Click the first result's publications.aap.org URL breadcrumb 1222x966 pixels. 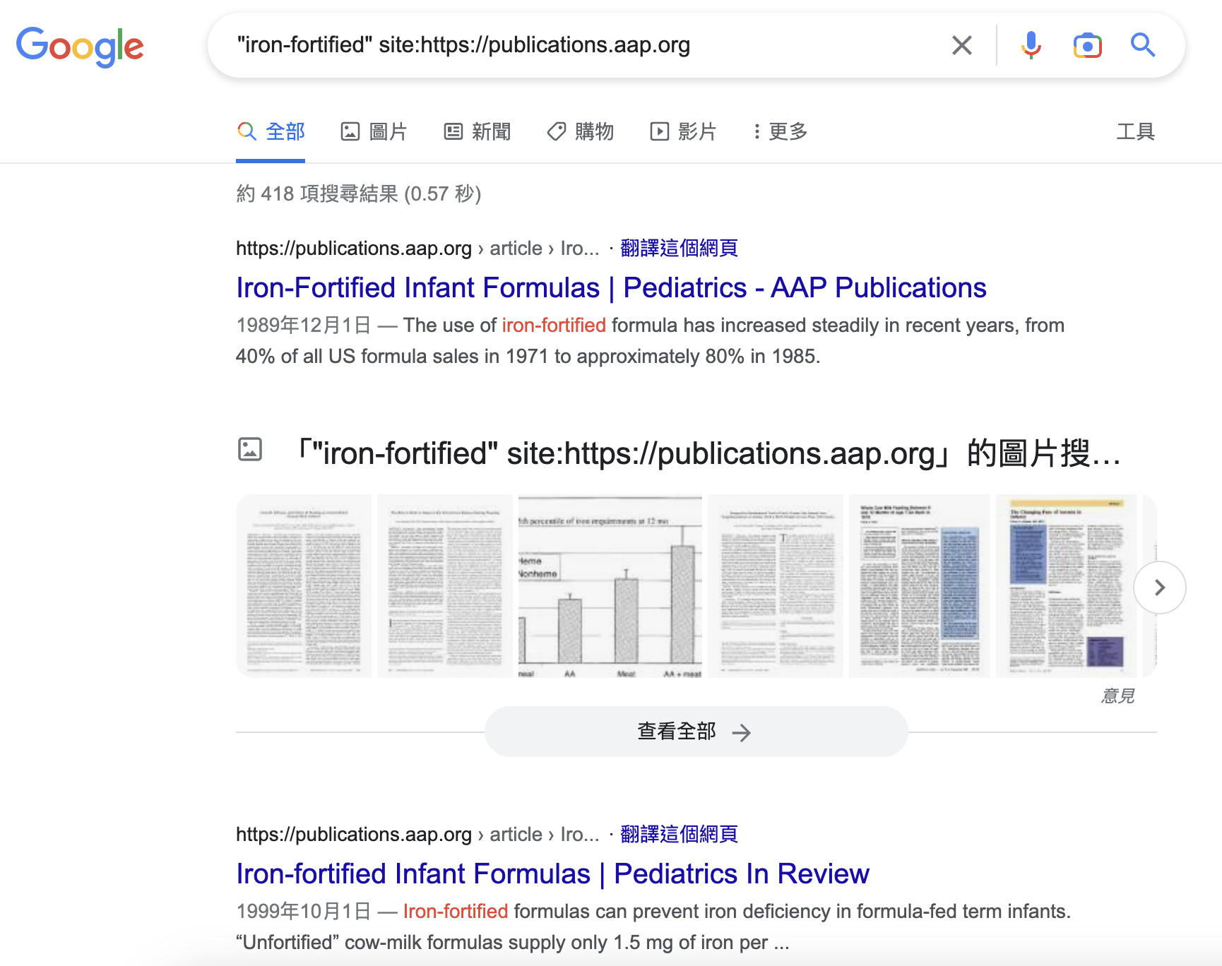pos(417,248)
